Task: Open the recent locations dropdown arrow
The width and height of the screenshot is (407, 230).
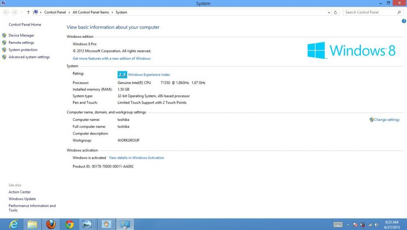Action: [21, 12]
